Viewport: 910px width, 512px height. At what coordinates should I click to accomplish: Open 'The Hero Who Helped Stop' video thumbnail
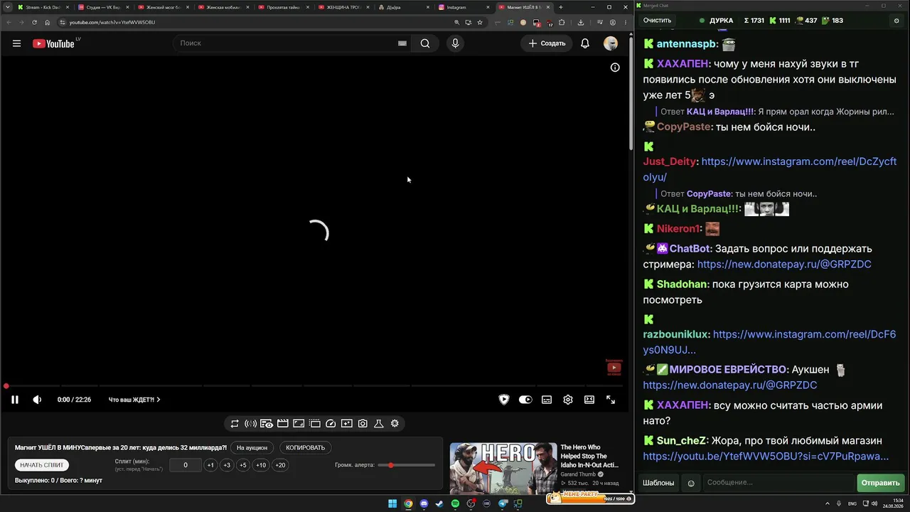point(503,468)
